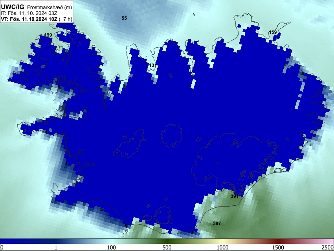The image size is (334, 251).
Task: Click the VT: Fös. 11.10.2024 10Z line
Action: (29, 19)
